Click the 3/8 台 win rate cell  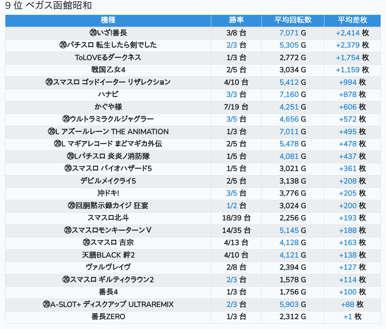tap(236, 33)
